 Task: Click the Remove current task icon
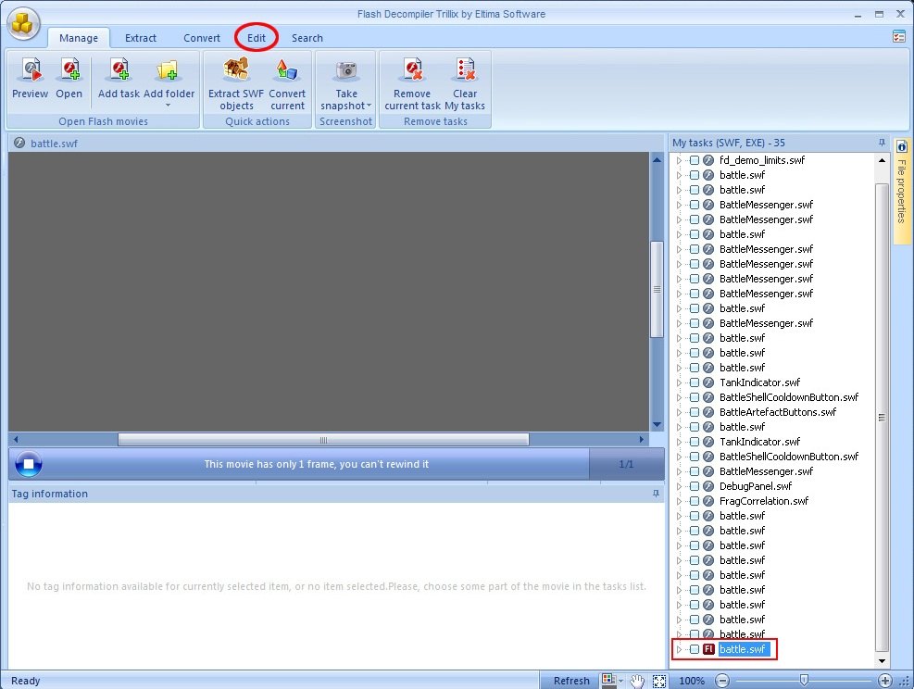click(413, 69)
